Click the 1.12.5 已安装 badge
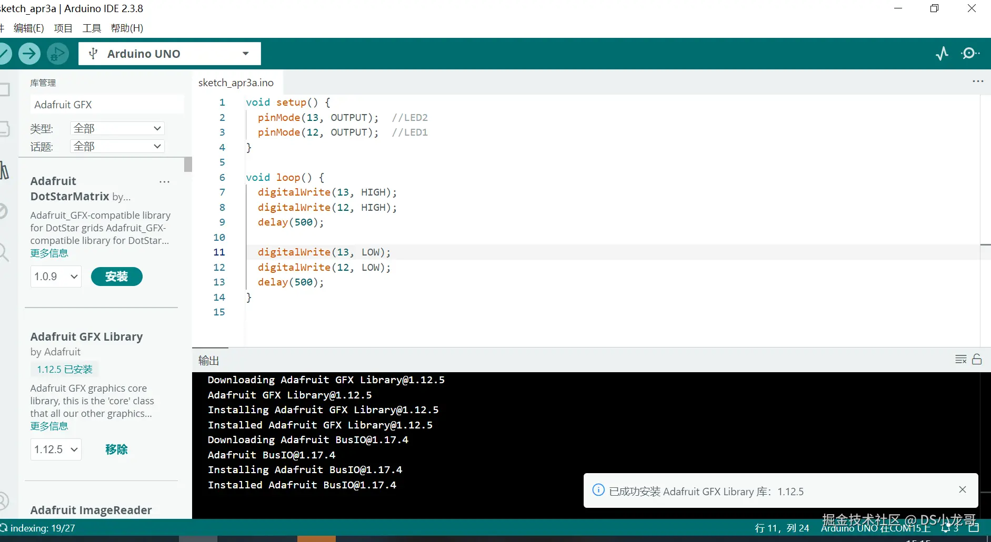The width and height of the screenshot is (991, 542). point(65,370)
